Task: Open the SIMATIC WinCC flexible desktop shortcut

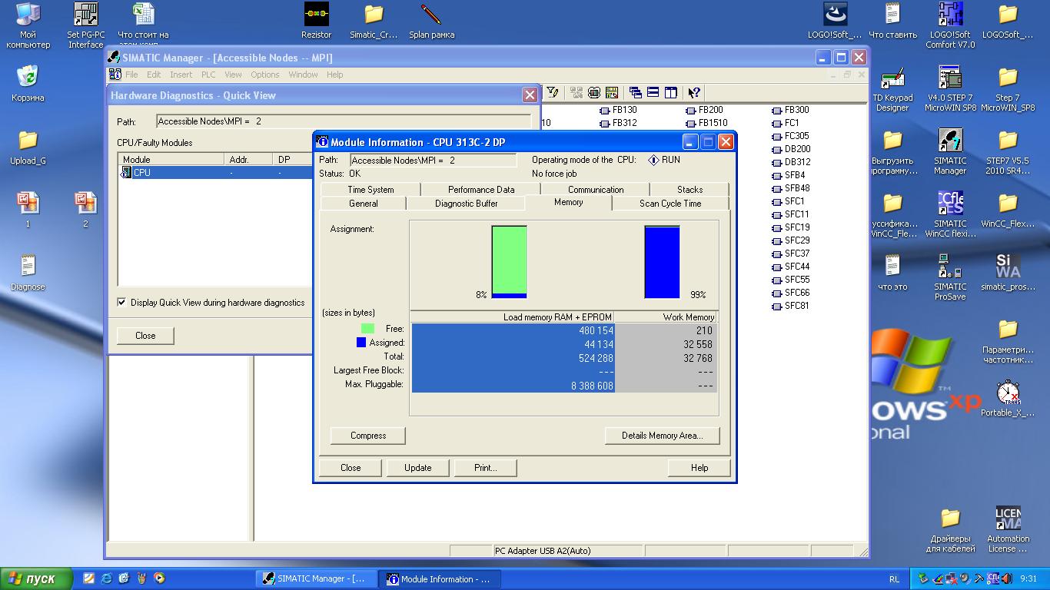Action: (950, 215)
